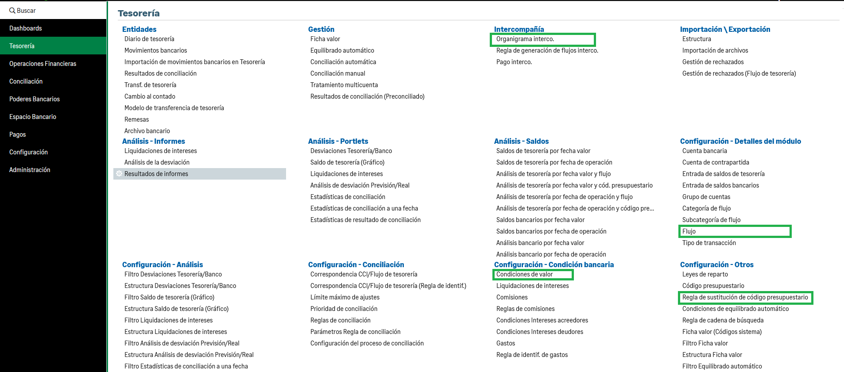Image resolution: width=844 pixels, height=372 pixels.
Task: Open Movimientos bancarios under Entidades
Action: [155, 50]
